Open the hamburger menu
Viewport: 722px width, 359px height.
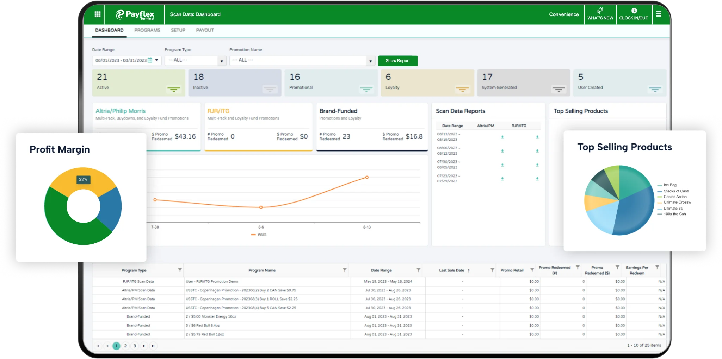coord(659,14)
